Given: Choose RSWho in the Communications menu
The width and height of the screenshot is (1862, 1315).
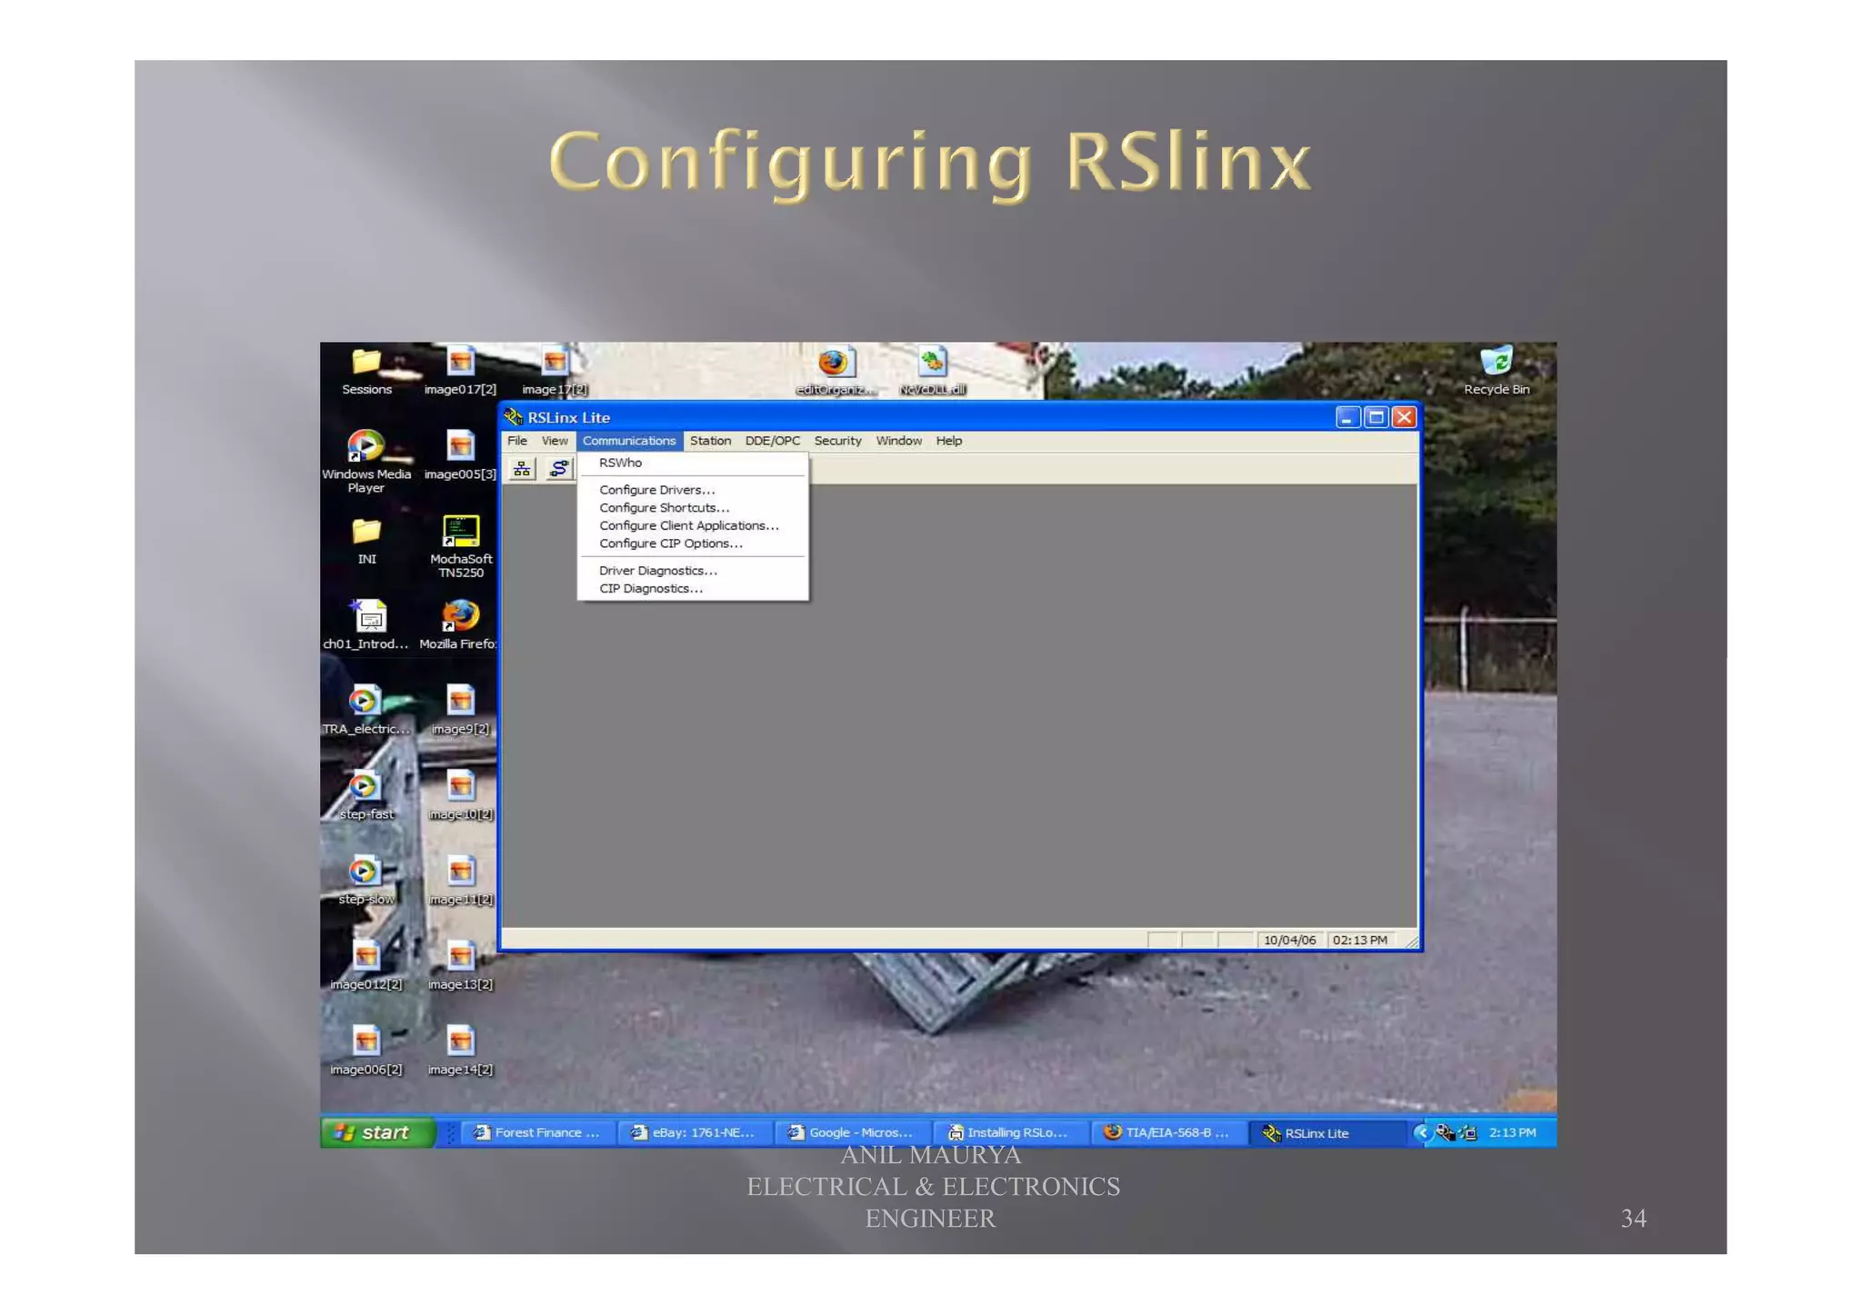Looking at the screenshot, I should point(620,463).
